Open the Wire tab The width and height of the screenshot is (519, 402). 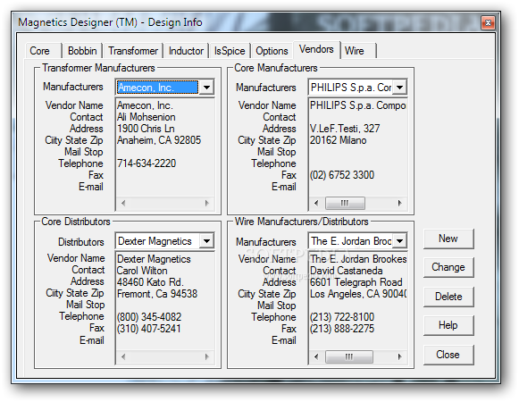coord(359,51)
